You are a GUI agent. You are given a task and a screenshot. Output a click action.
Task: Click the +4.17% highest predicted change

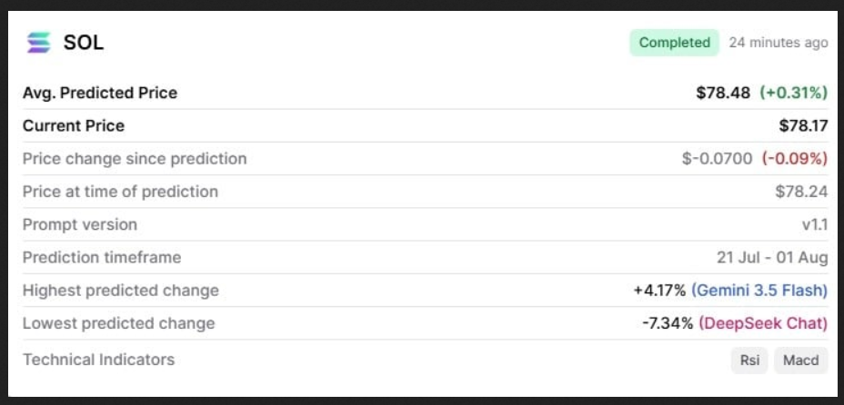[x=659, y=291]
